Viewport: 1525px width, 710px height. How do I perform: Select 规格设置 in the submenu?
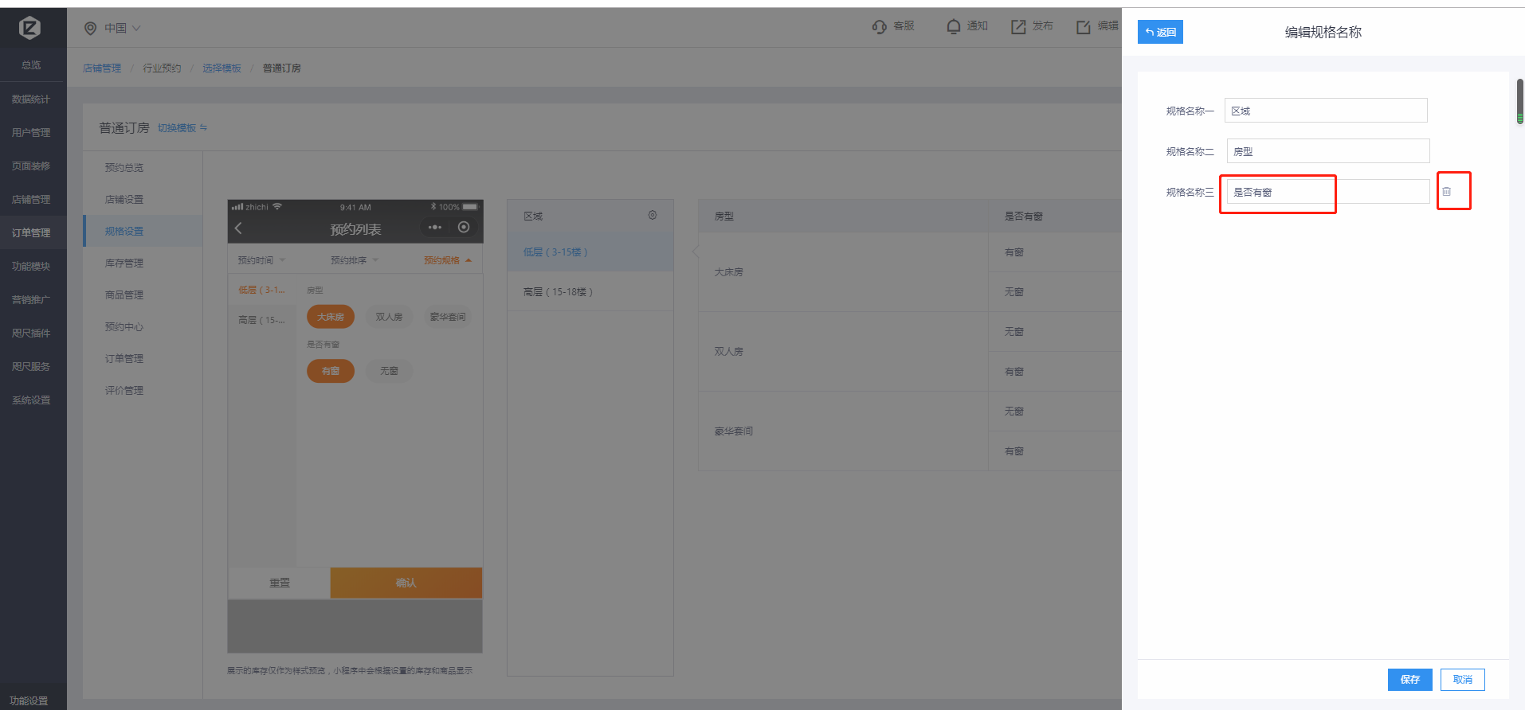pyautogui.click(x=143, y=231)
